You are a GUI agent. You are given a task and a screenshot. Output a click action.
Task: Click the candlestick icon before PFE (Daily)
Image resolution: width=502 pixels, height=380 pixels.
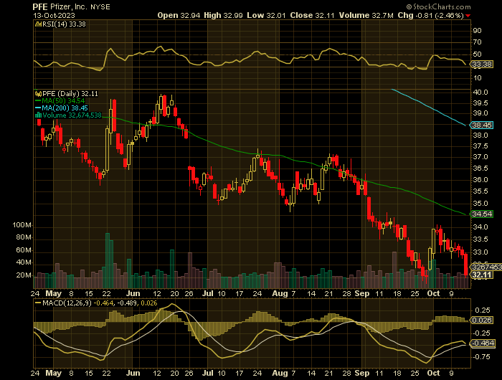coord(39,94)
